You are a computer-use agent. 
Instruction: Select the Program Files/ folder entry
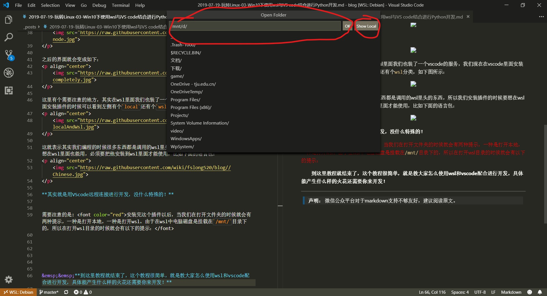[x=273, y=100]
